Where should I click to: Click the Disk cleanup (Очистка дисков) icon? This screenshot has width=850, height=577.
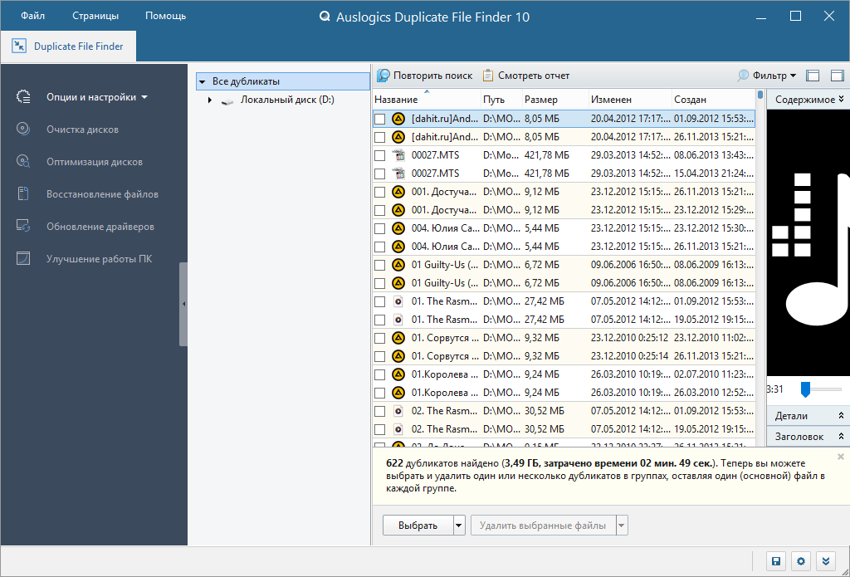(x=22, y=129)
